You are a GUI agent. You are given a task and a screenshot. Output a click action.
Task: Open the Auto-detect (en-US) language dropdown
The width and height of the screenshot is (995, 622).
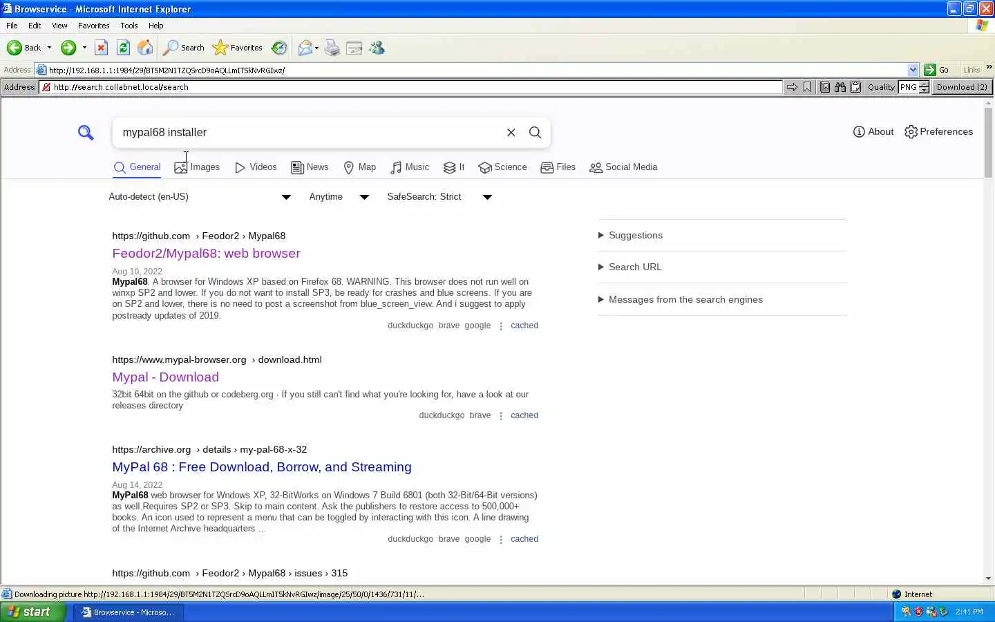pyautogui.click(x=200, y=197)
